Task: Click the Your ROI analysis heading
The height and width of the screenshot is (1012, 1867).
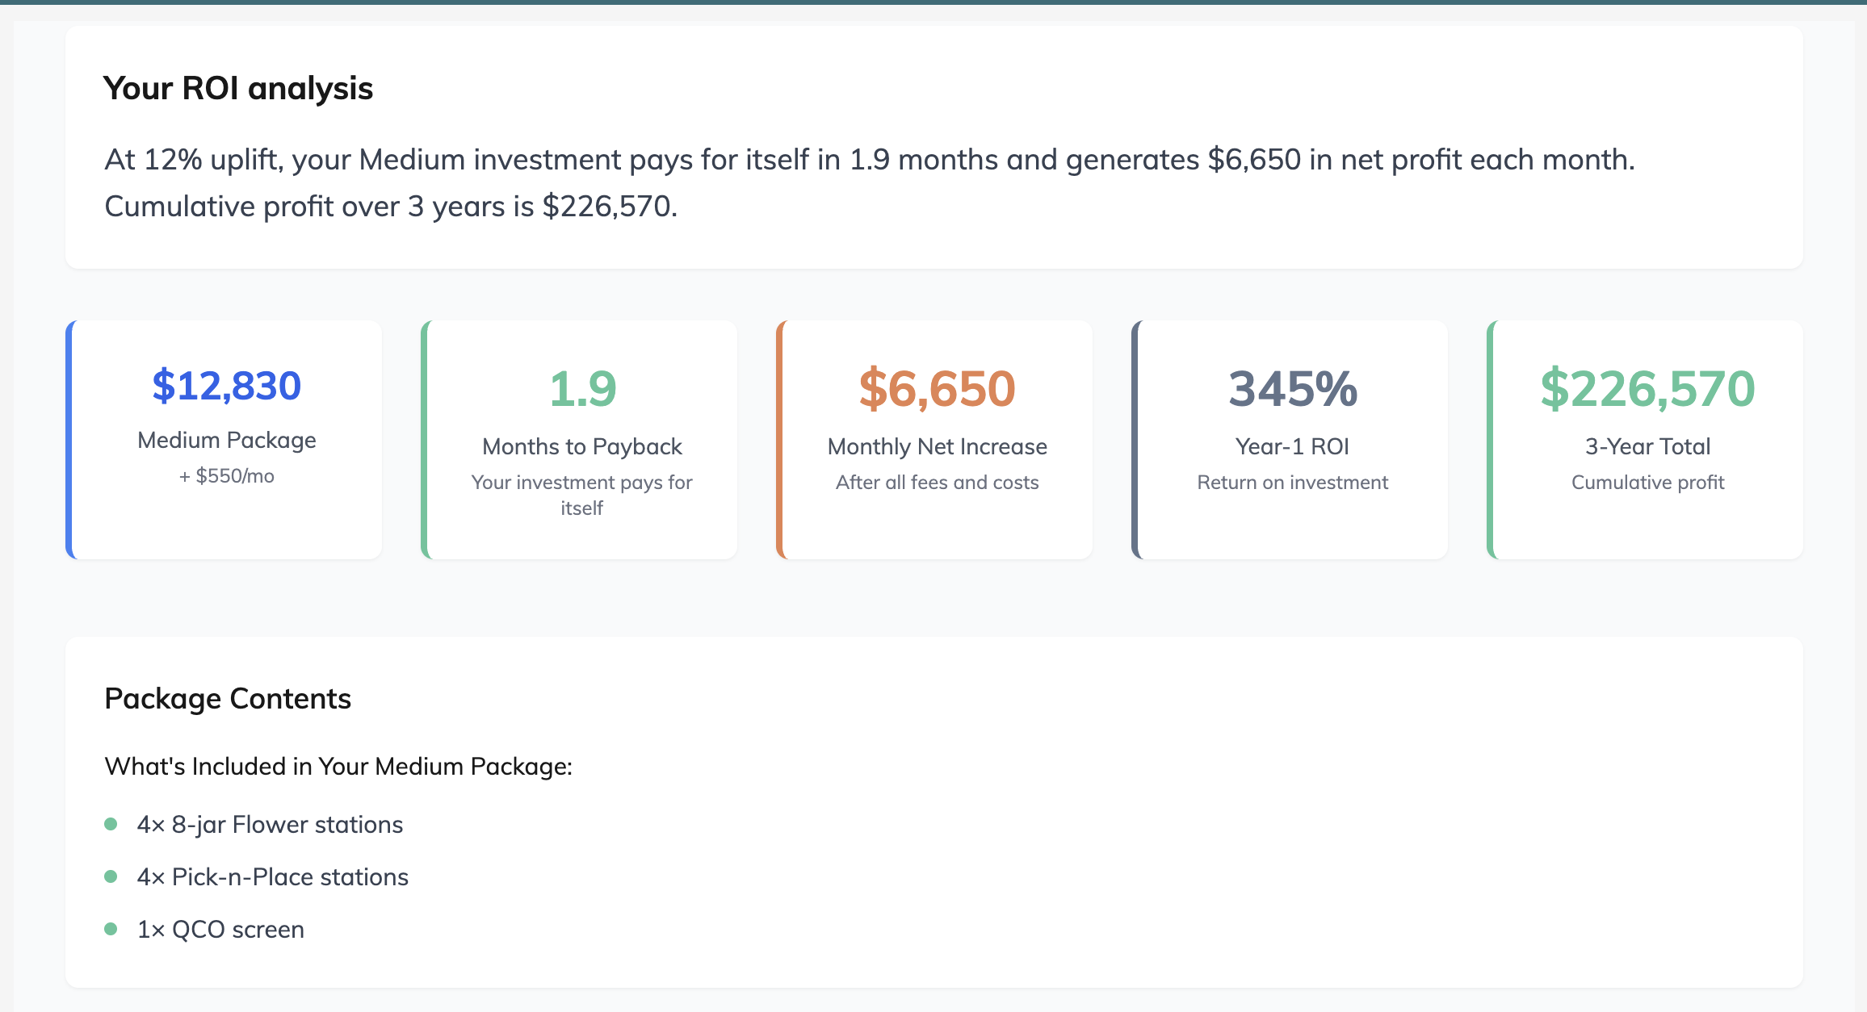Action: coord(238,88)
